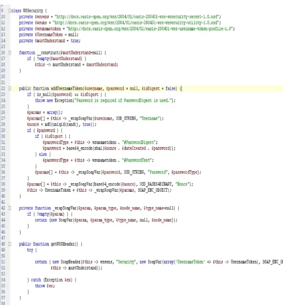This screenshot has width=283, height=305.
Task: Click "new SoapHeader" on line 51
Action: coord(66,262)
